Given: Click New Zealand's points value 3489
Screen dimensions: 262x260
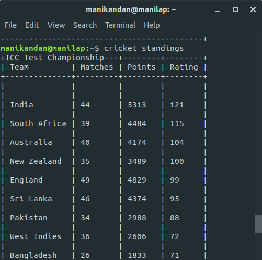Looking at the screenshot, I should (x=137, y=161).
